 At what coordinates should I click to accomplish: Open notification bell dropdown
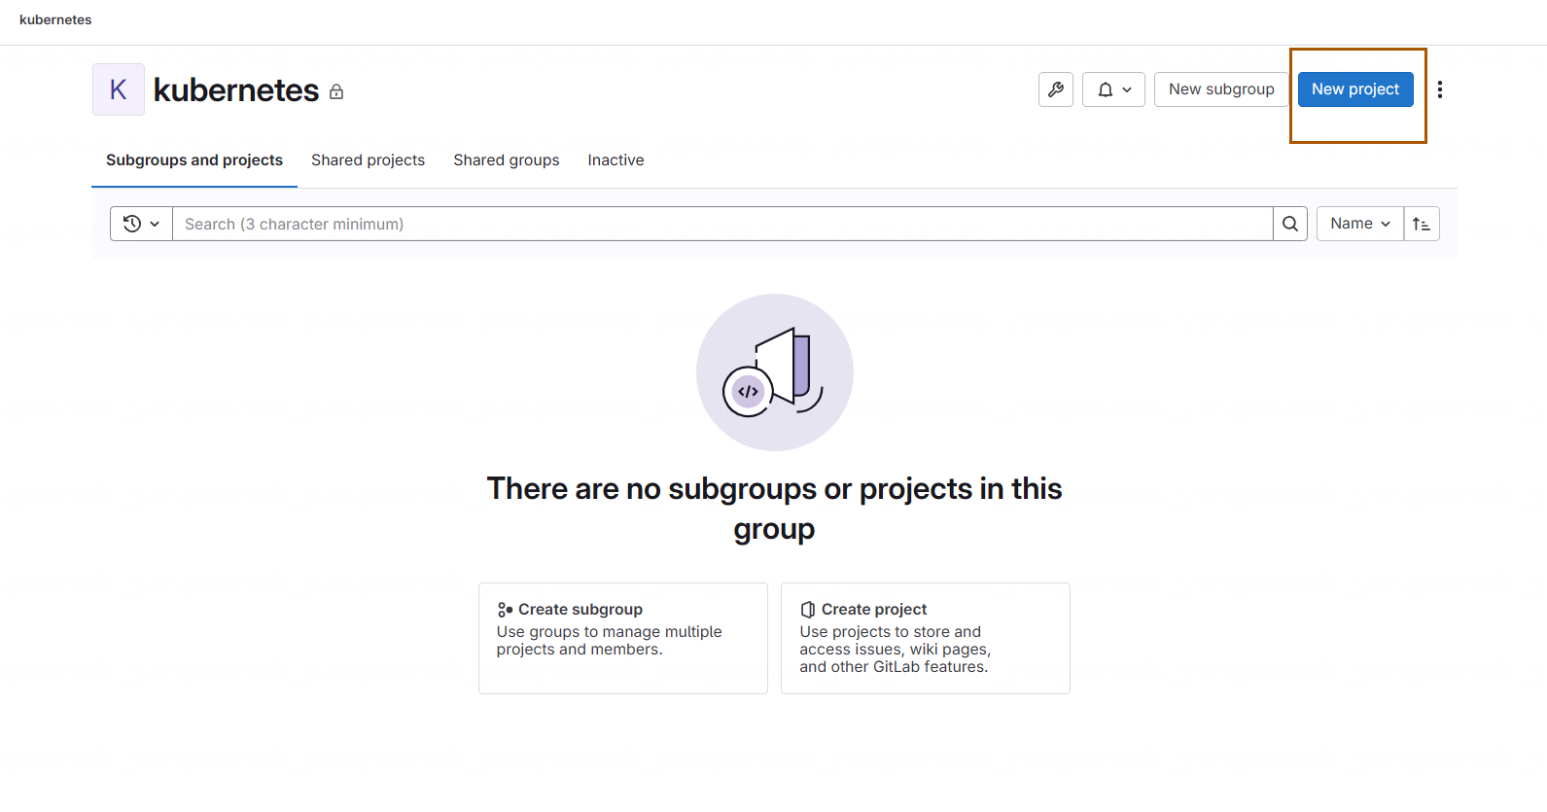tap(1113, 89)
